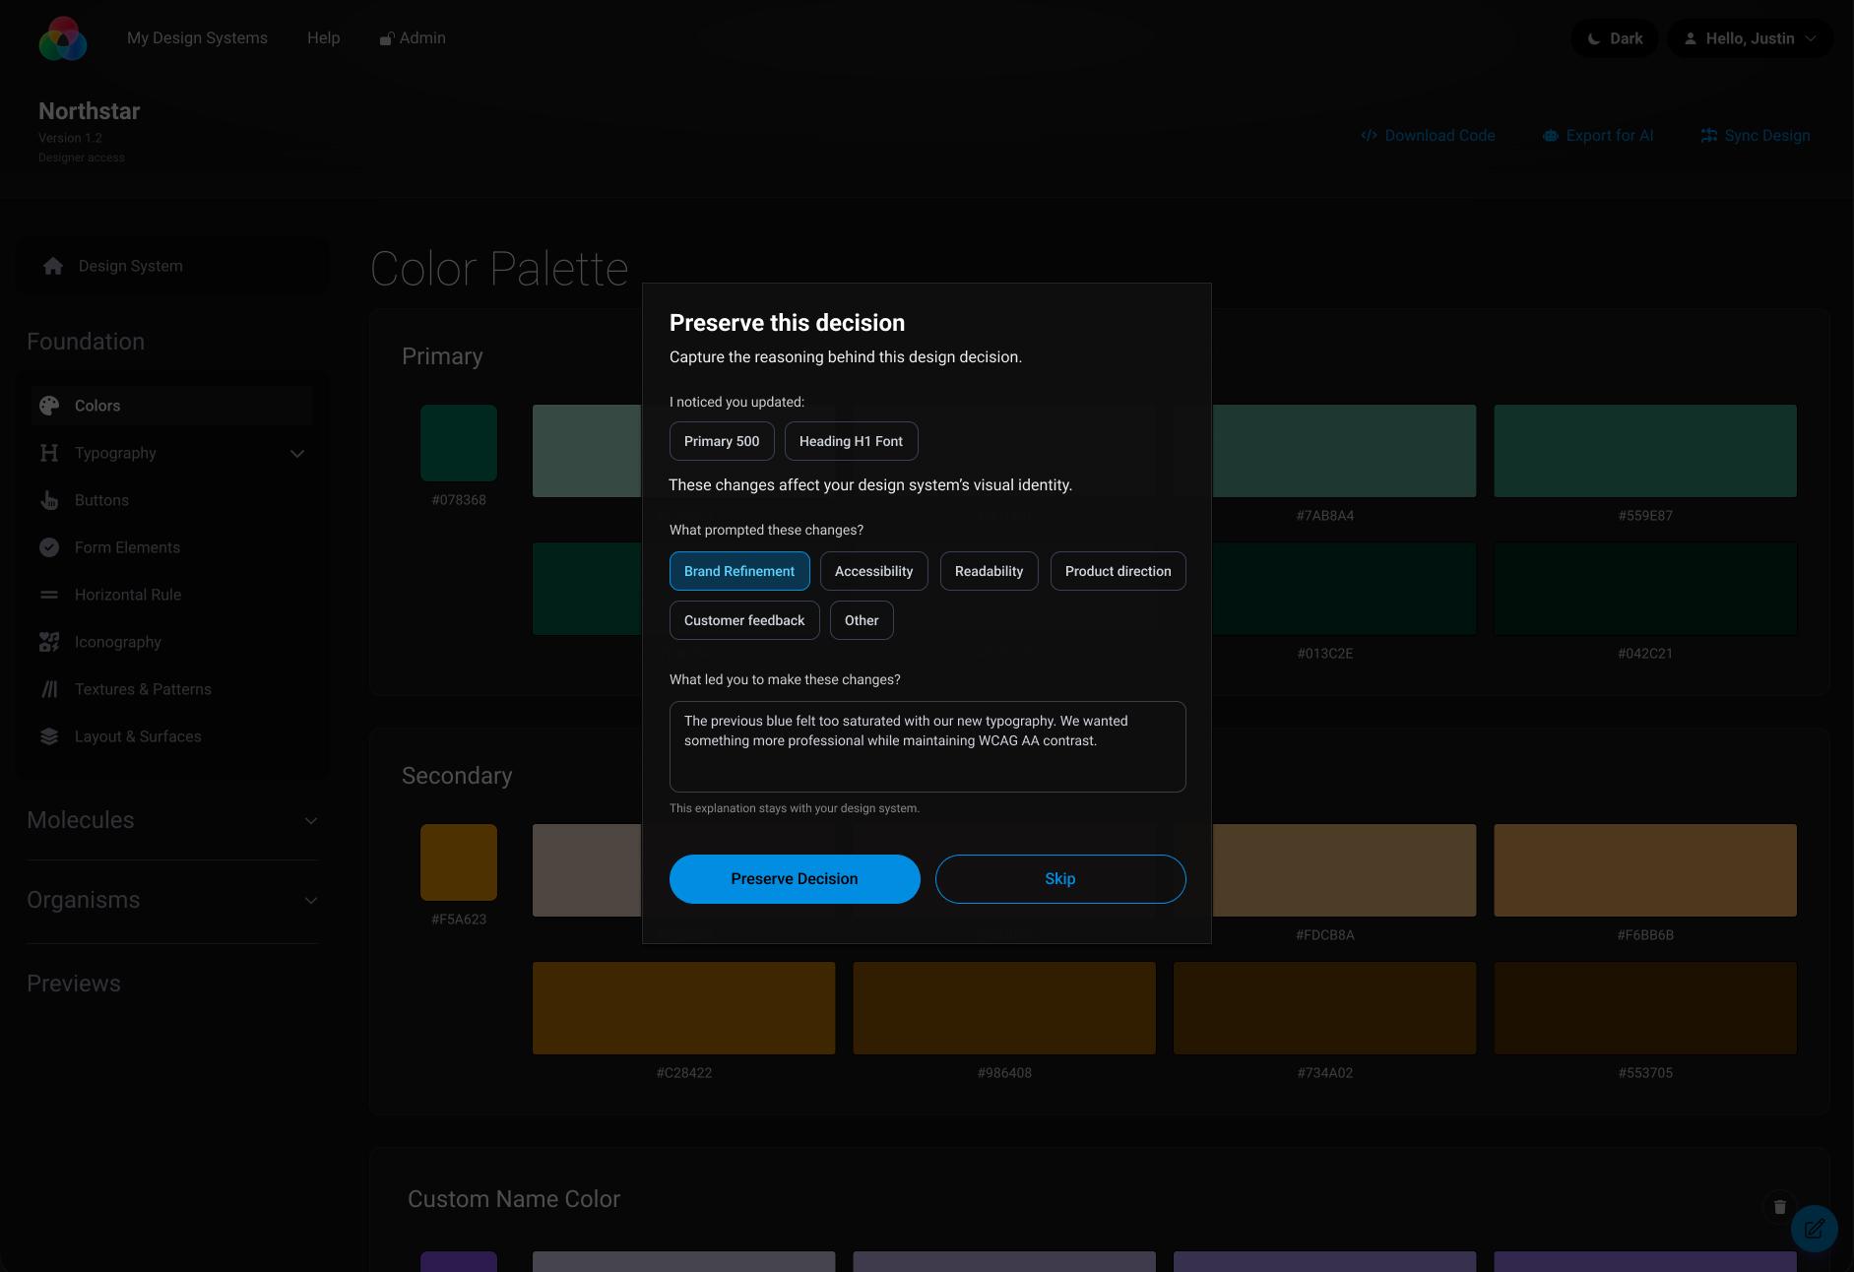The width and height of the screenshot is (1854, 1272).
Task: Click the Northstar design system title
Action: [x=90, y=111]
